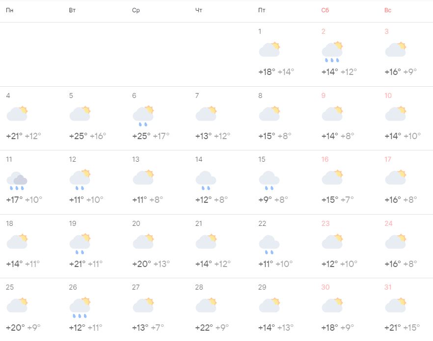The image size is (433, 341).
Task: Click the +25° high temperature on day 5
Action: 78,136
